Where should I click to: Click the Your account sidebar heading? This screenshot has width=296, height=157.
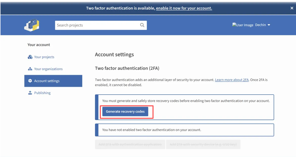point(39,45)
